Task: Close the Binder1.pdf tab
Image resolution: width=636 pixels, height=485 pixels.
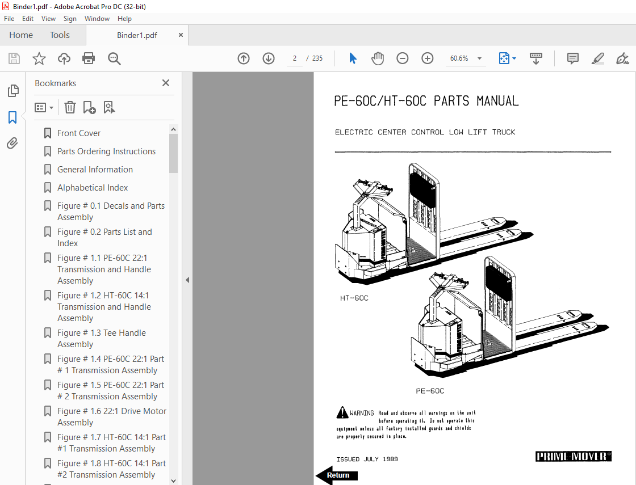Action: click(181, 35)
